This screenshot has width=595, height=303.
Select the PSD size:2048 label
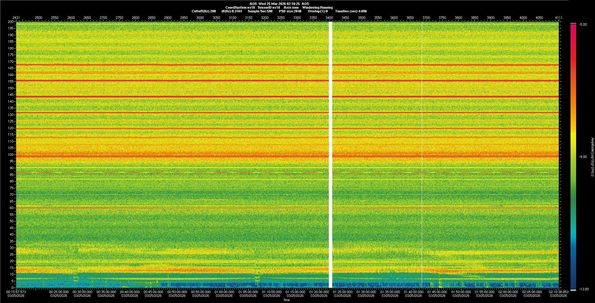click(290, 11)
